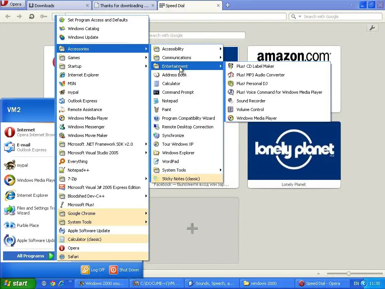This screenshot has height=289, width=385.
Task: Click EN language indicator in system tray
Action: [356, 283]
